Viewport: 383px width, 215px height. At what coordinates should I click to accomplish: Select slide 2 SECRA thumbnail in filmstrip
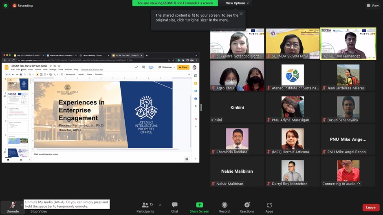pos(18,98)
